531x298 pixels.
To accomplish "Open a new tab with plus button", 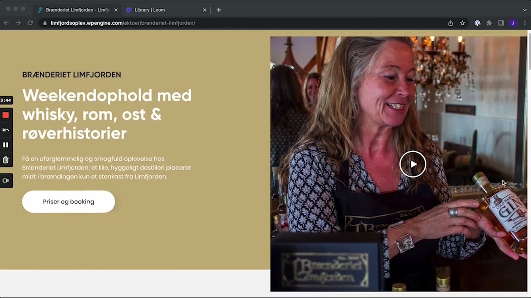I will (219, 10).
